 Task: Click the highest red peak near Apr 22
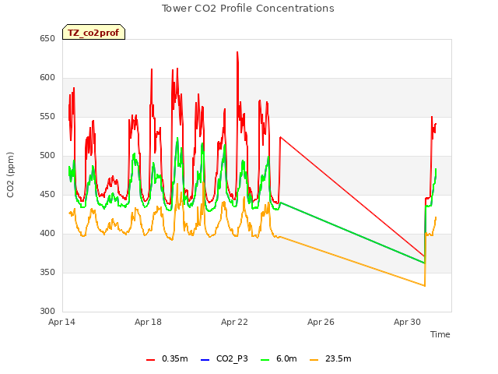pos(237,52)
